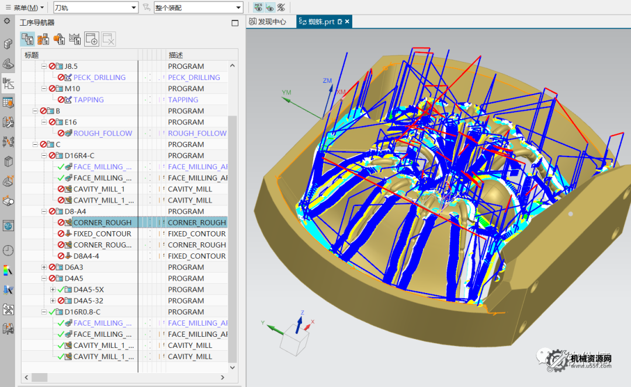Switch to Geometry view icon
The width and height of the screenshot is (631, 387).
click(x=58, y=39)
